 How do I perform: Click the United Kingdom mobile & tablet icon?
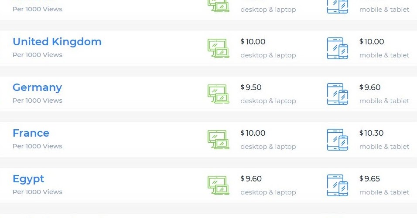[338, 48]
